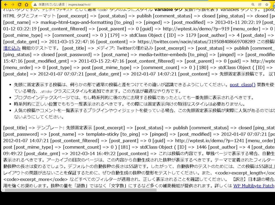Click the 保護されていない通信 security label
The height and width of the screenshot is (205, 275).
52,5
